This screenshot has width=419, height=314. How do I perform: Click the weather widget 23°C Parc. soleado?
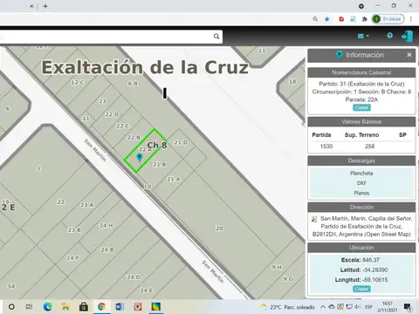(287, 307)
